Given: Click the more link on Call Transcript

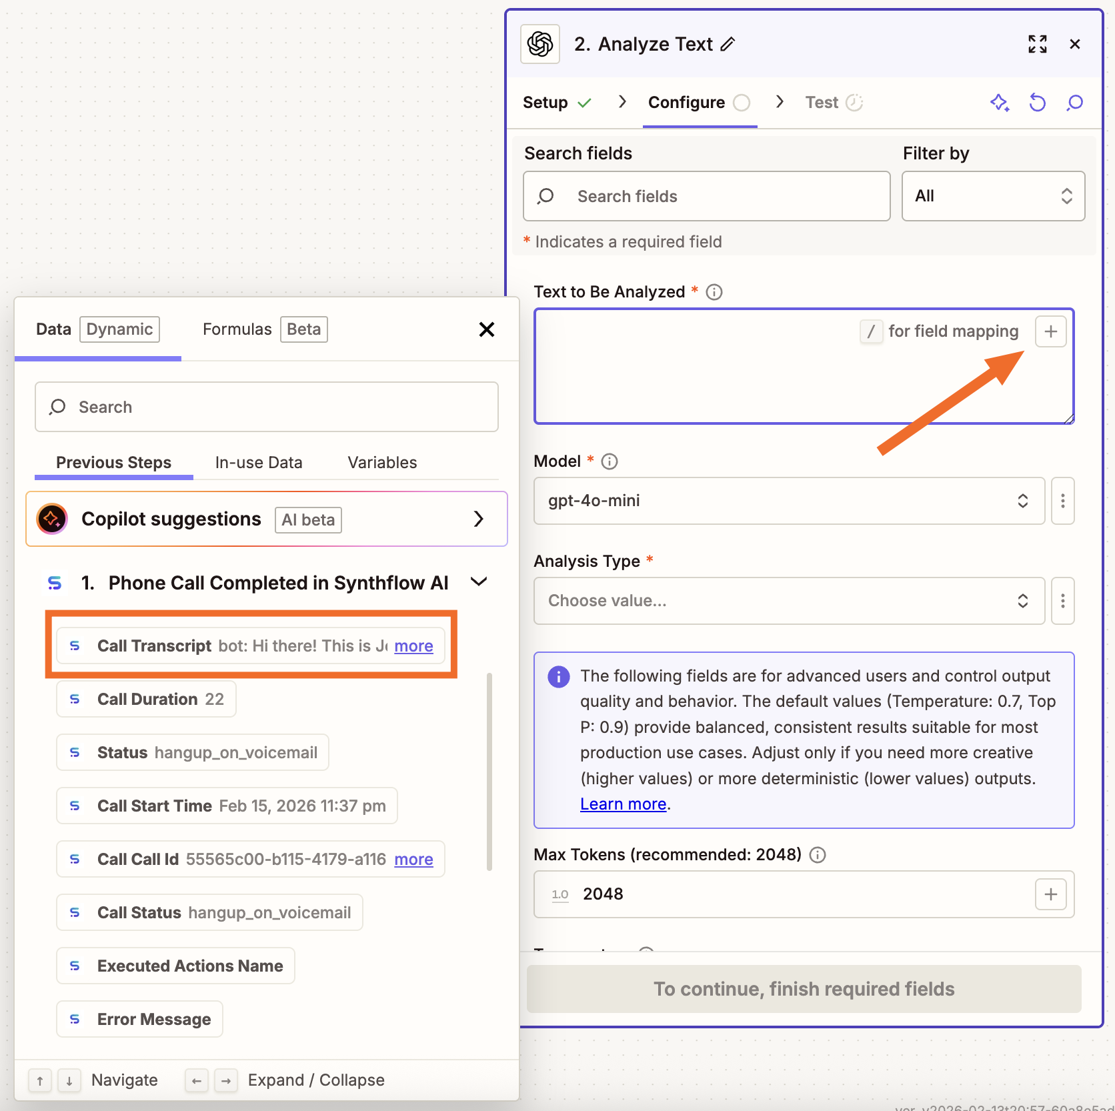Looking at the screenshot, I should 413,646.
